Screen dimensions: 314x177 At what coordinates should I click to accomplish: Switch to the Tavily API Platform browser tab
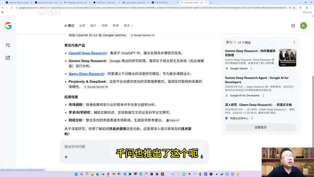[165, 2]
